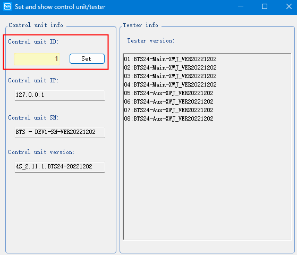
Task: Select the Control unit IP field
Action: click(60, 95)
